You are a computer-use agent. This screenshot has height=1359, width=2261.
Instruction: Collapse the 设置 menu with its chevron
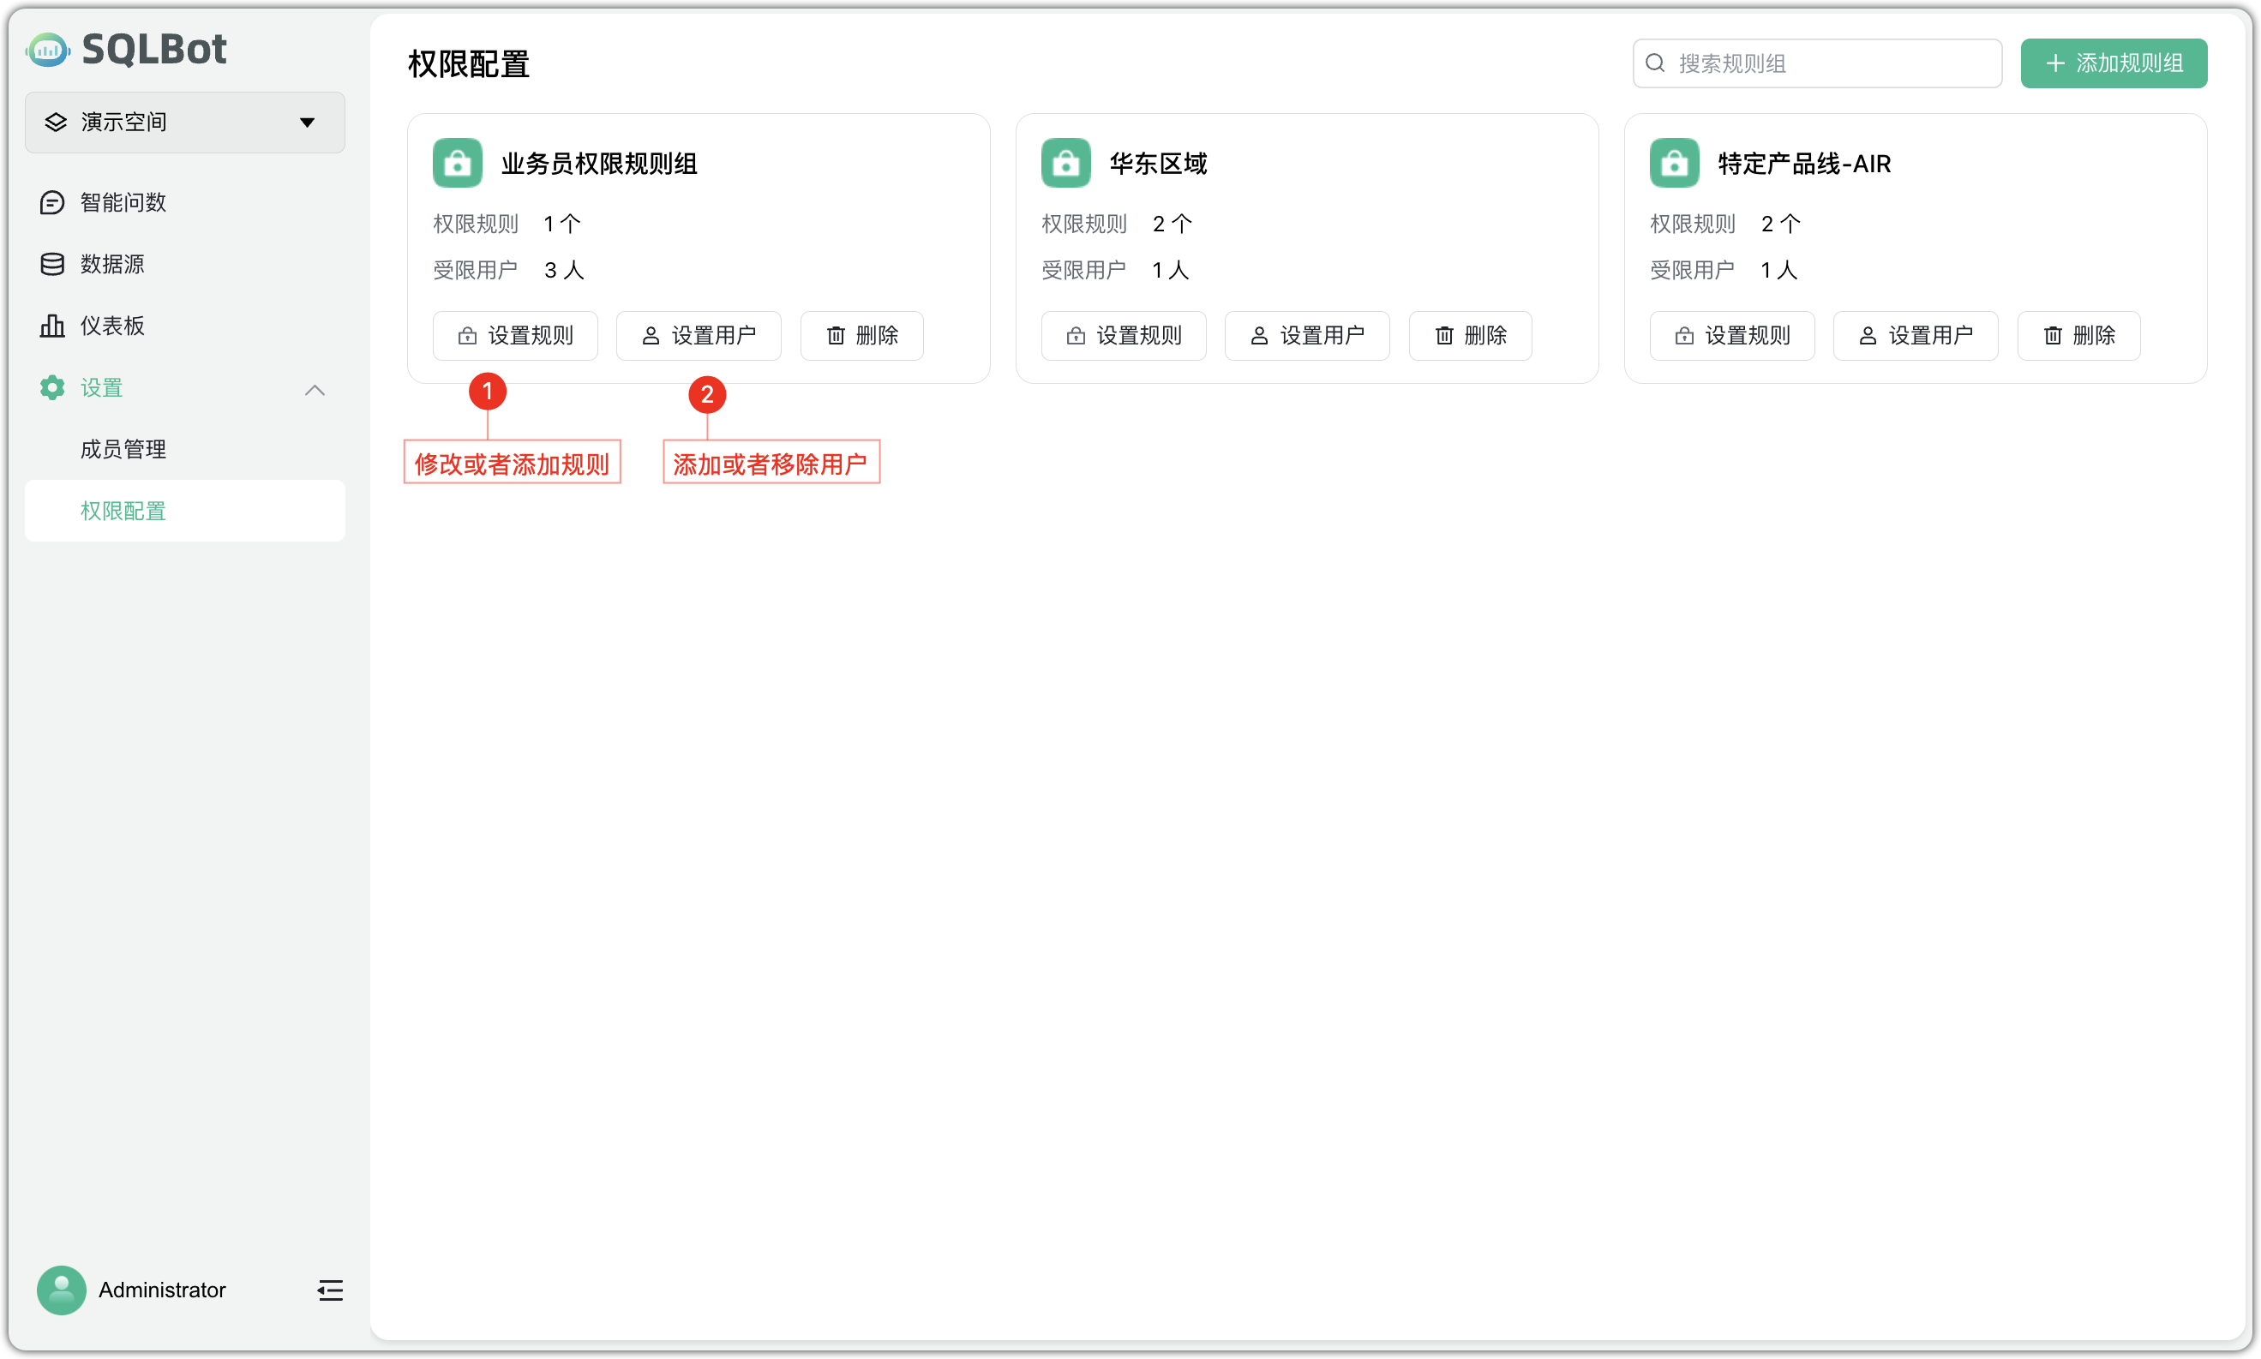[x=314, y=389]
